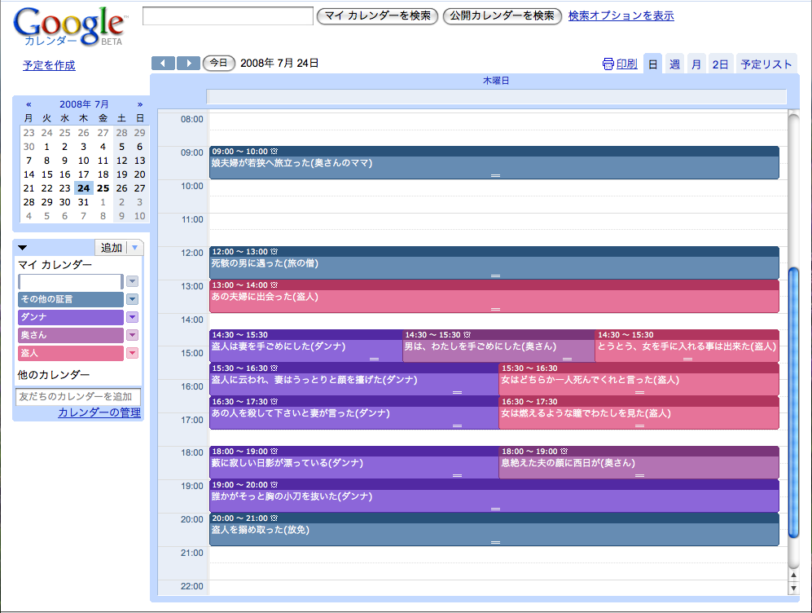Open event 息絶えた夫の顔に西日が(奥さん)

point(639,463)
